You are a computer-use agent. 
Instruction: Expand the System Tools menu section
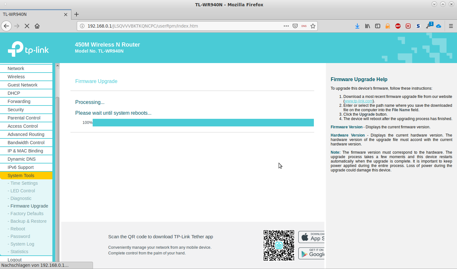(x=21, y=176)
